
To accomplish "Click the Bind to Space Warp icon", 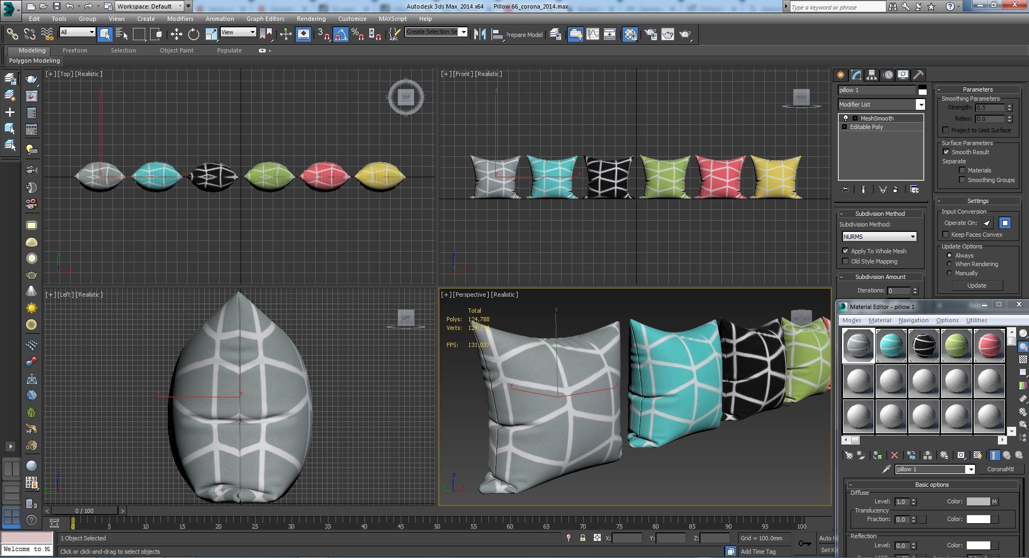I will click(47, 34).
